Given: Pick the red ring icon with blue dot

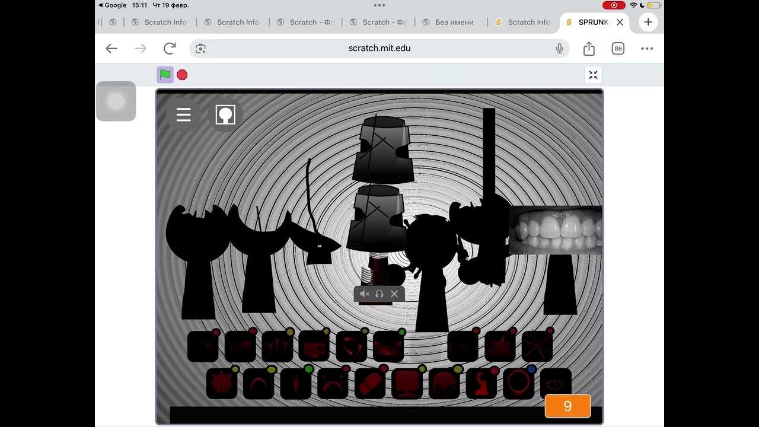Looking at the screenshot, I should [x=519, y=383].
